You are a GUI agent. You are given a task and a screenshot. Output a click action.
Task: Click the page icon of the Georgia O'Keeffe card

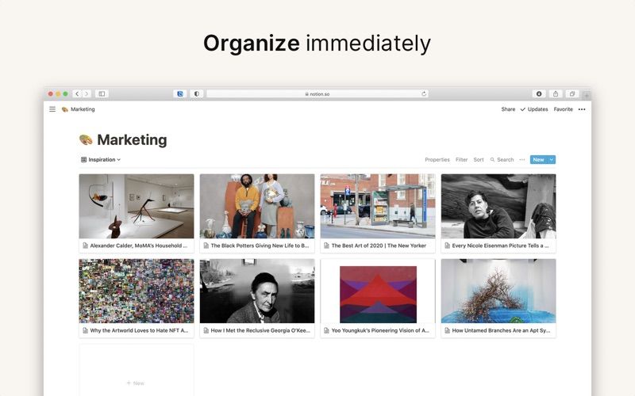tap(206, 330)
